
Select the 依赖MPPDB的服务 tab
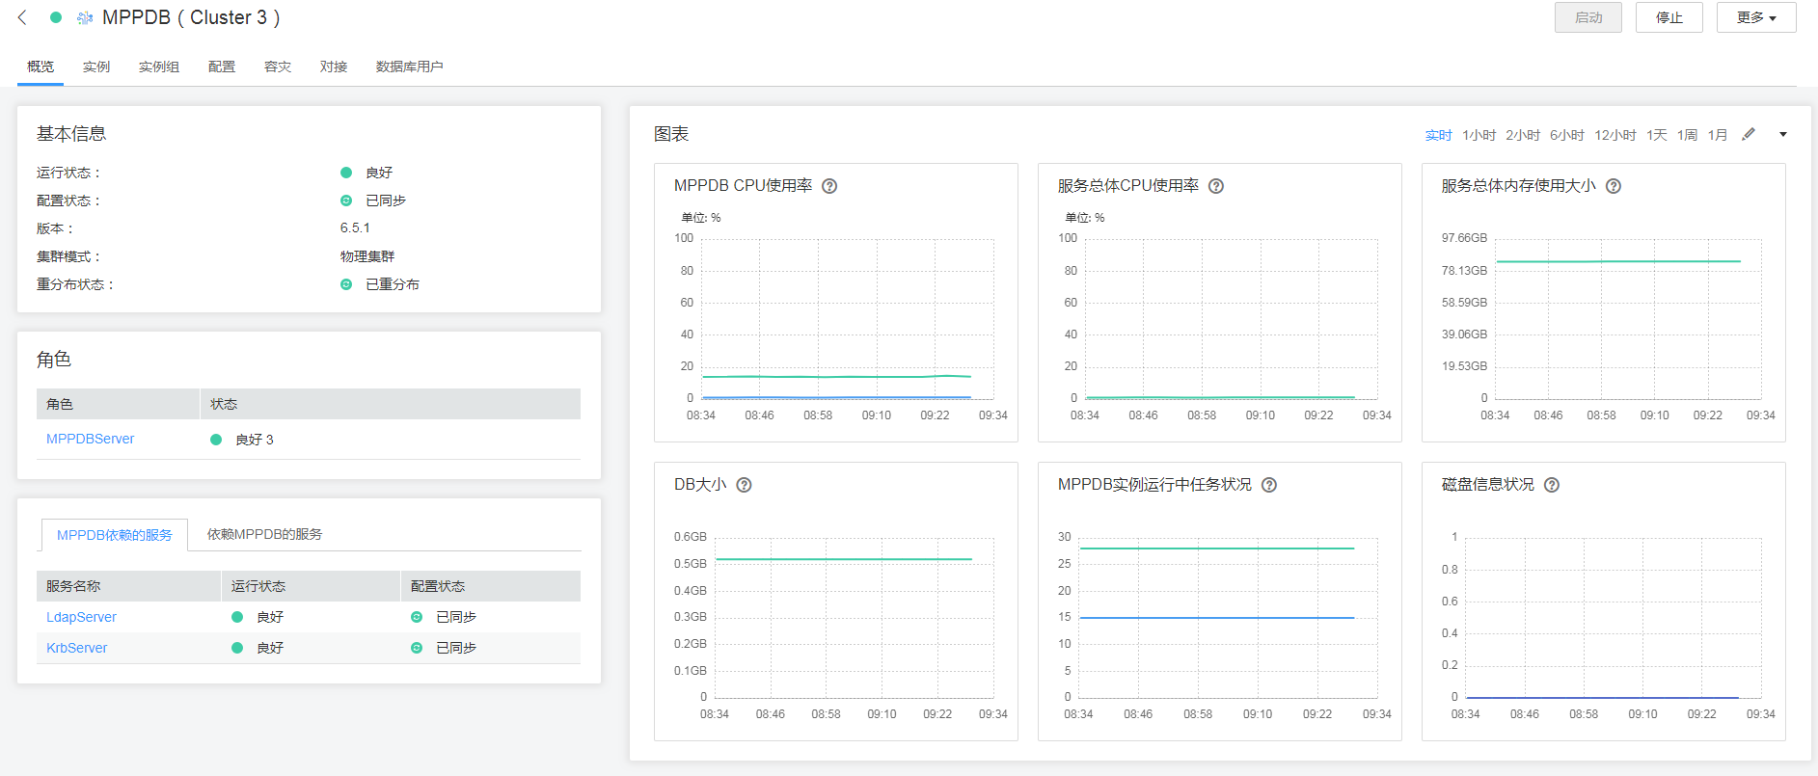(264, 534)
